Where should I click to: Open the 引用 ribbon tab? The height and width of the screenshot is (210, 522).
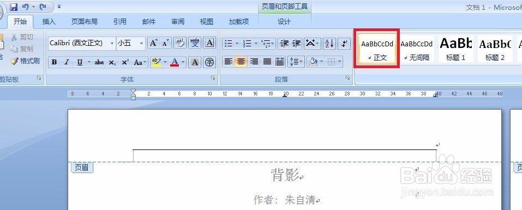point(120,22)
